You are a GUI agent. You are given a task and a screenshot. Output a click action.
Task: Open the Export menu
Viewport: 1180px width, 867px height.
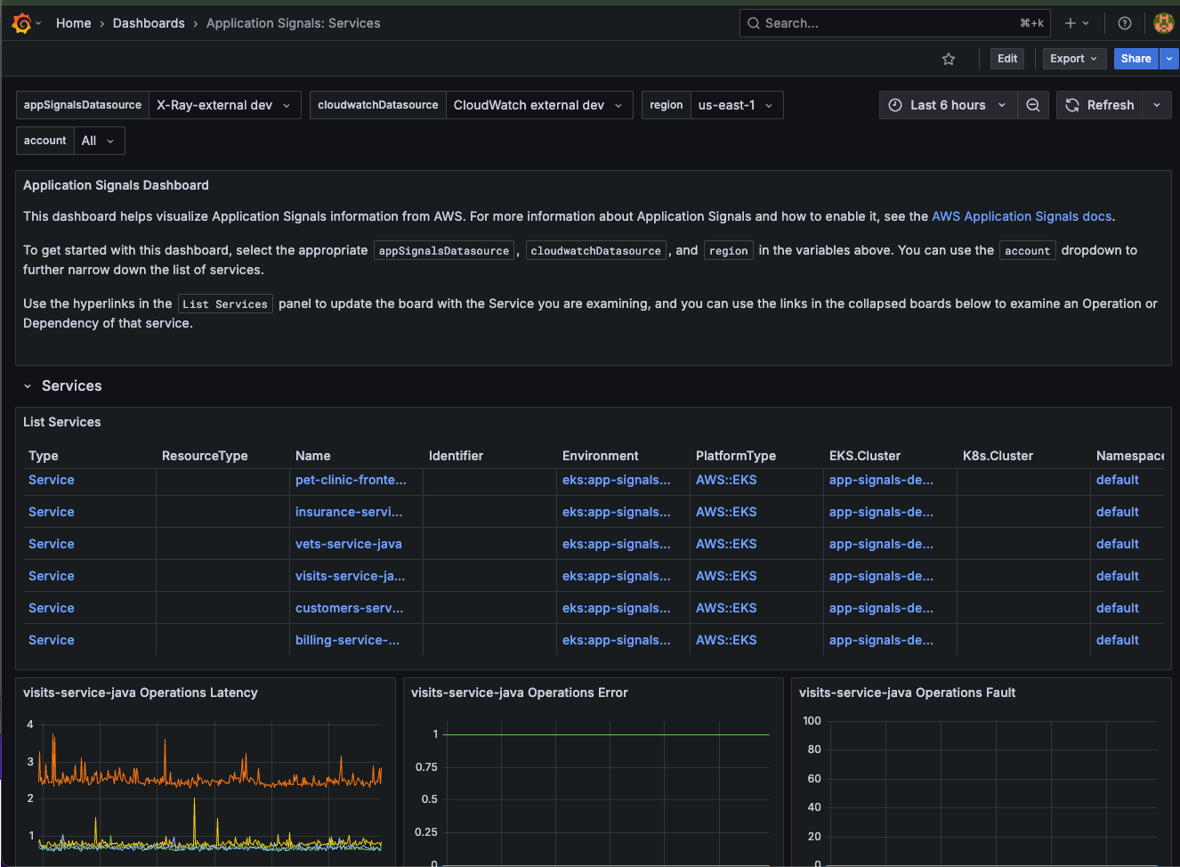tap(1073, 59)
